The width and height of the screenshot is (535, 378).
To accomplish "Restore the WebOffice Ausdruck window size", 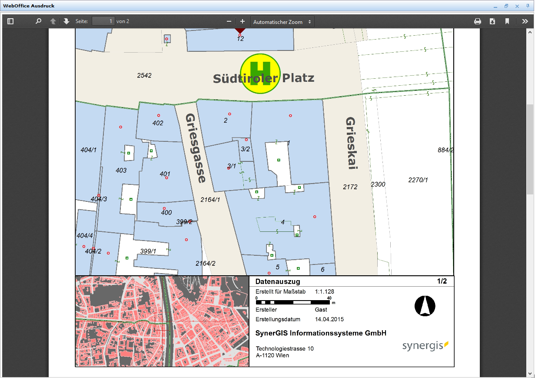I will 506,6.
